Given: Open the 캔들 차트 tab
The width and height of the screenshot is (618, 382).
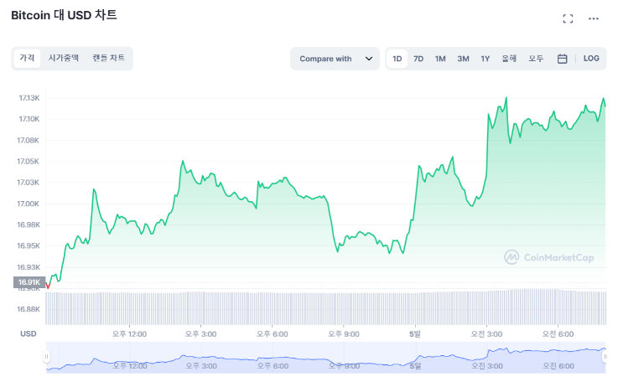Looking at the screenshot, I should click(x=109, y=58).
